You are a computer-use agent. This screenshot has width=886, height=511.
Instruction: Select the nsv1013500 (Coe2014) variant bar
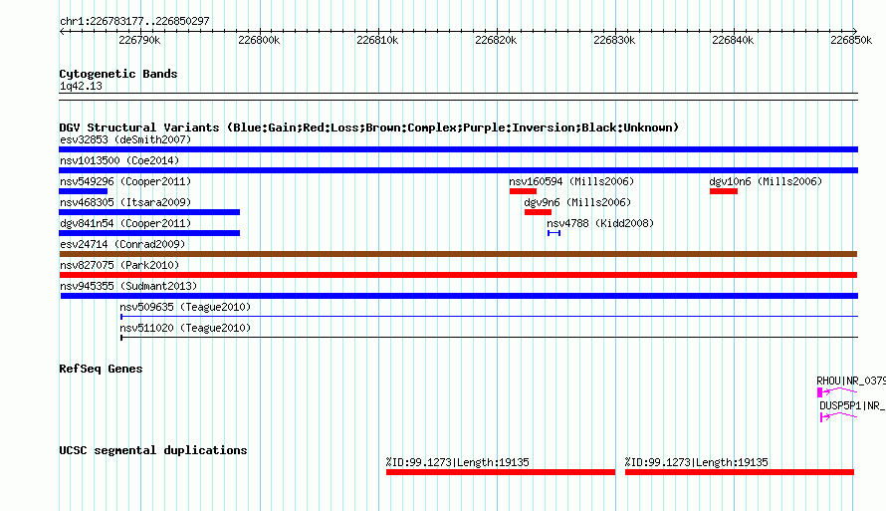point(458,170)
